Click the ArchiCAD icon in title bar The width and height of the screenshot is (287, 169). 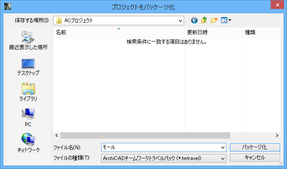tap(8, 6)
